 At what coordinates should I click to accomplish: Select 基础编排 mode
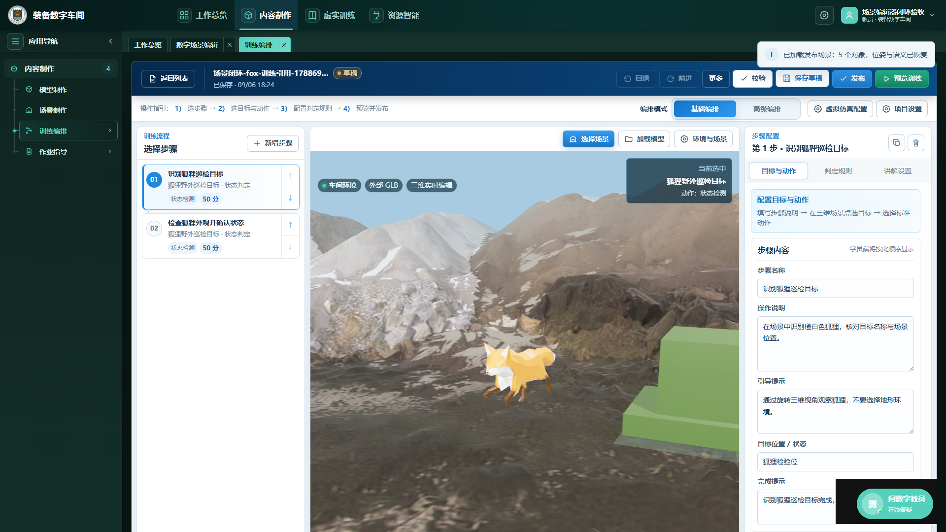tap(705, 109)
